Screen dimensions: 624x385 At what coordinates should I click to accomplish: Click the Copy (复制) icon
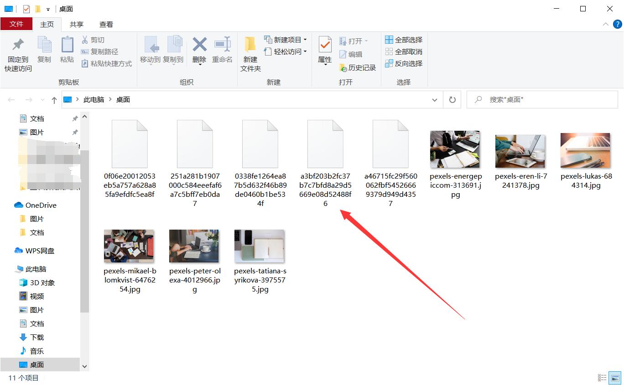coord(44,50)
